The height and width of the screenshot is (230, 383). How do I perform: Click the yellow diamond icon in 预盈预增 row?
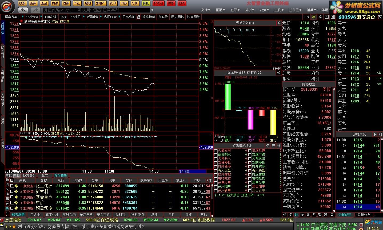16,208
